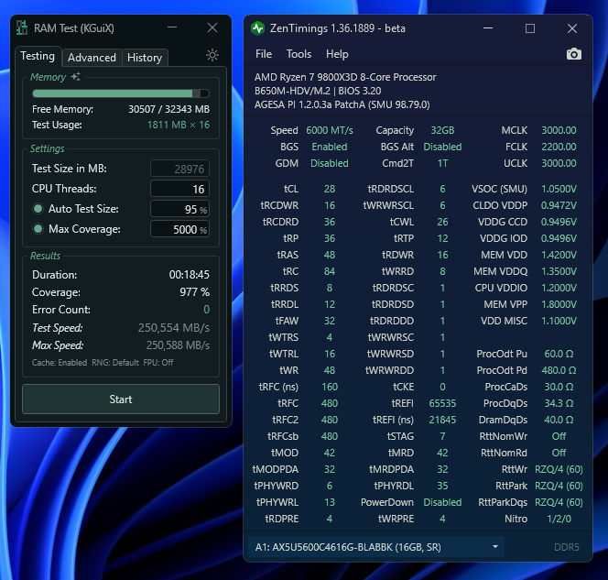Open the Tools menu in ZenTimings
The image size is (608, 580).
tap(299, 54)
